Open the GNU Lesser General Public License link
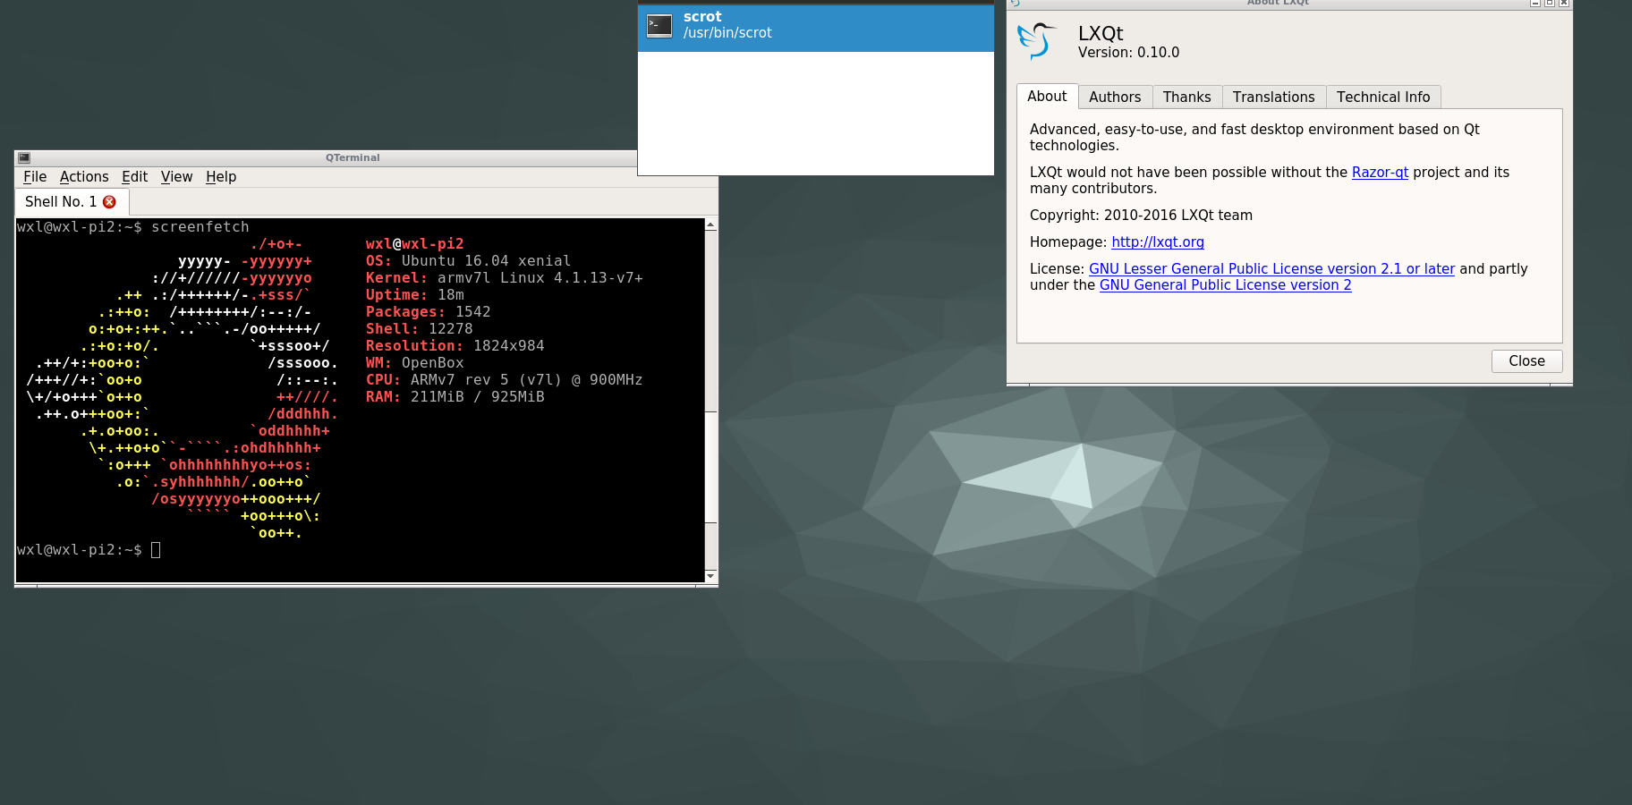Screen dimensions: 1632x805 tap(1271, 269)
